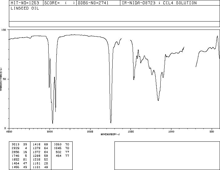Click the HIT-NO=1253 header cell
Image resolution: width=220 pixels, height=170 pixels.
pos(26,3)
